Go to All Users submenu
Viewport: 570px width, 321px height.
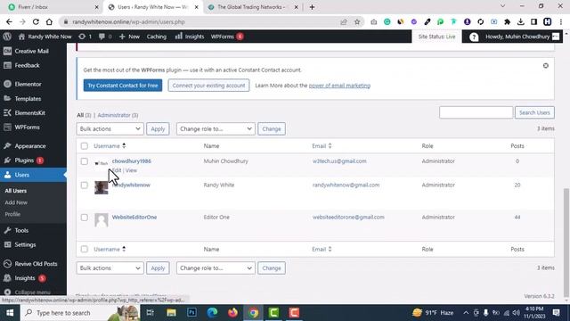16,191
